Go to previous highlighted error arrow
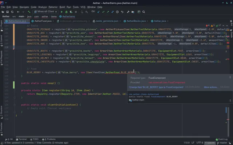Image resolution: width=233 pixels, height=145 pixels. [x=223, y=26]
